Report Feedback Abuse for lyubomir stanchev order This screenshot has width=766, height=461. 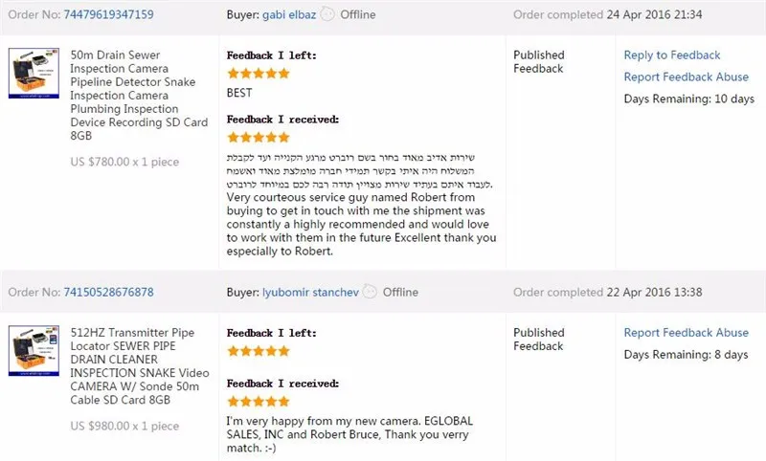point(686,333)
